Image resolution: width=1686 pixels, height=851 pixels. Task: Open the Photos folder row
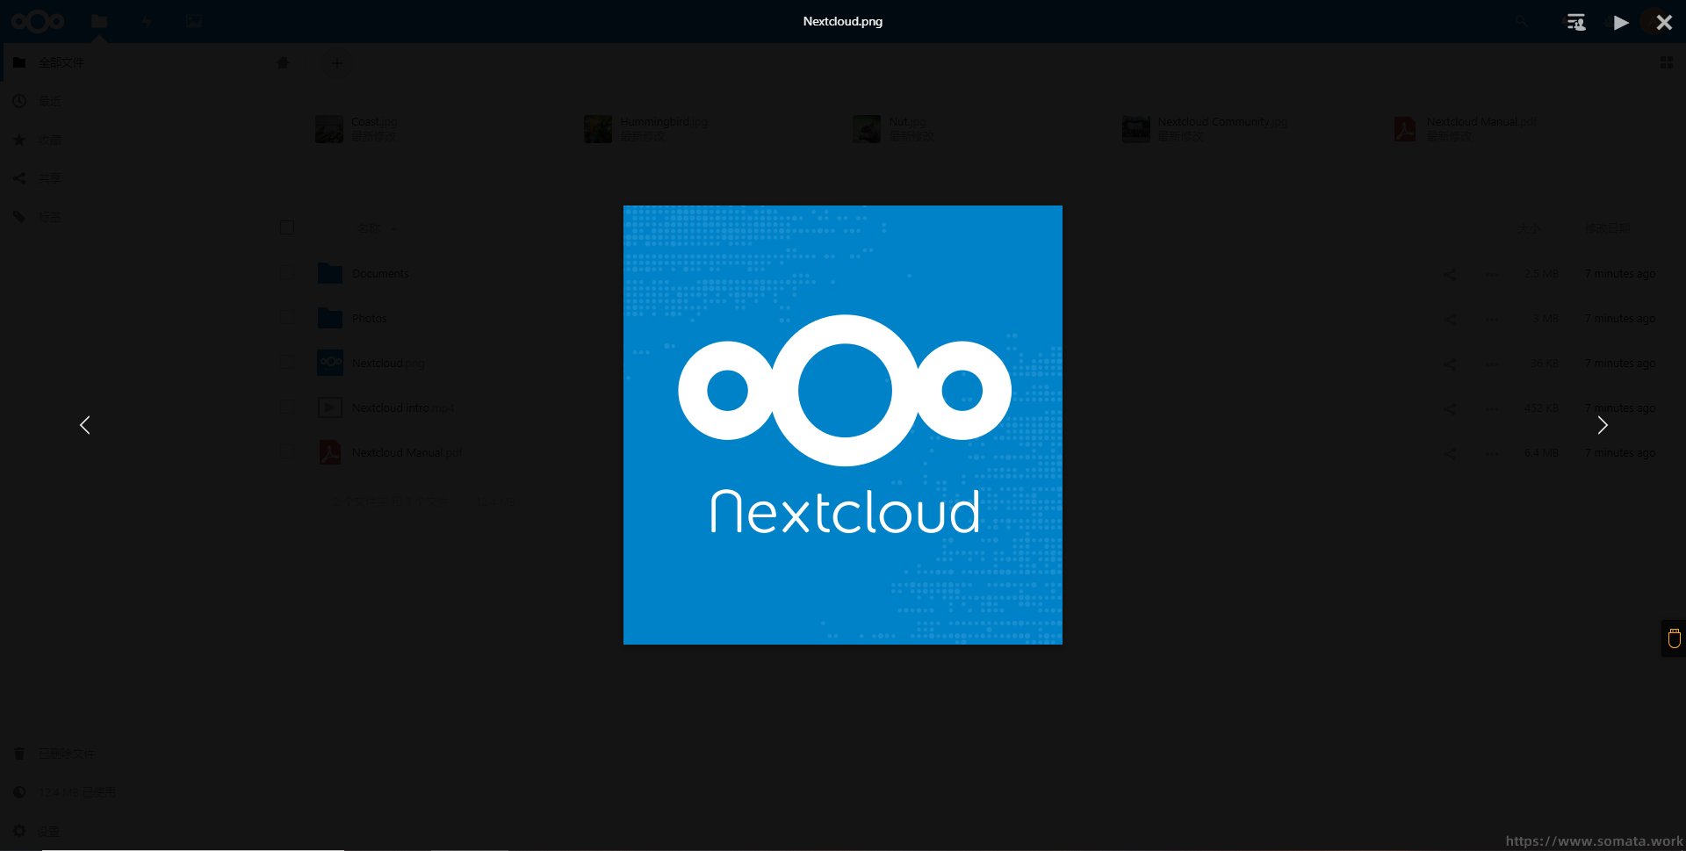[369, 318]
